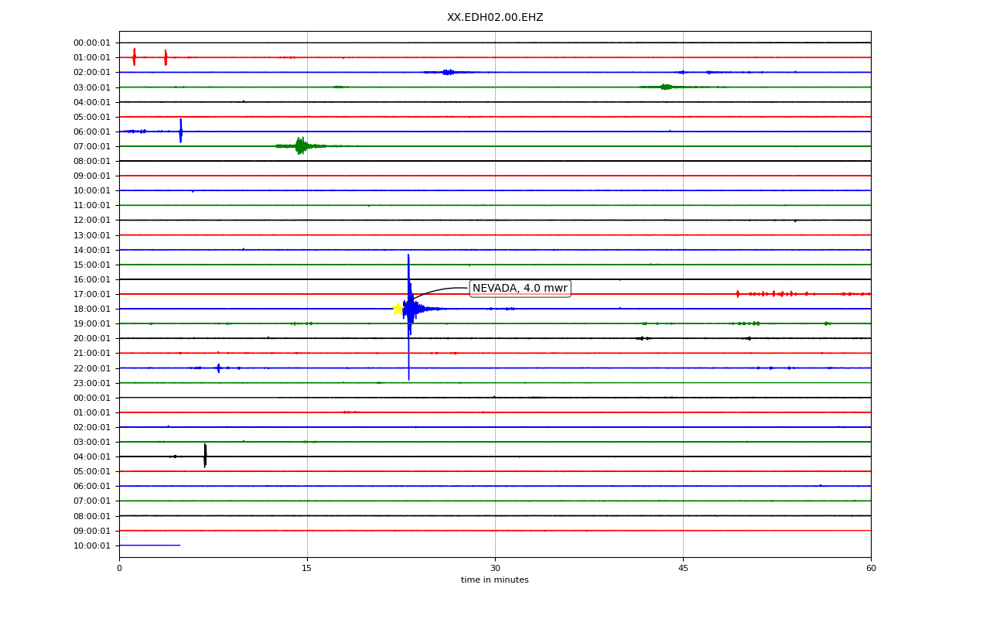Click the blue spike on 06:00:01 trace
Image resolution: width=990 pixels, height=619 pixels.
181,131
